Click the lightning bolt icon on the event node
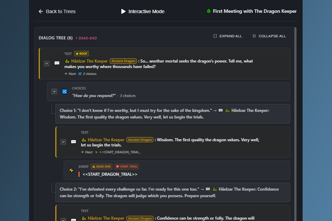The width and height of the screenshot is (332, 221). click(71, 170)
